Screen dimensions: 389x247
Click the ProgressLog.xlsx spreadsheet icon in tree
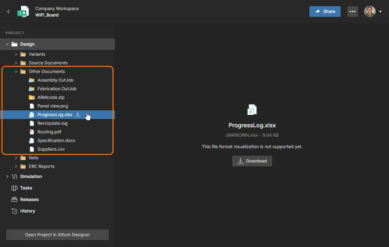point(31,115)
